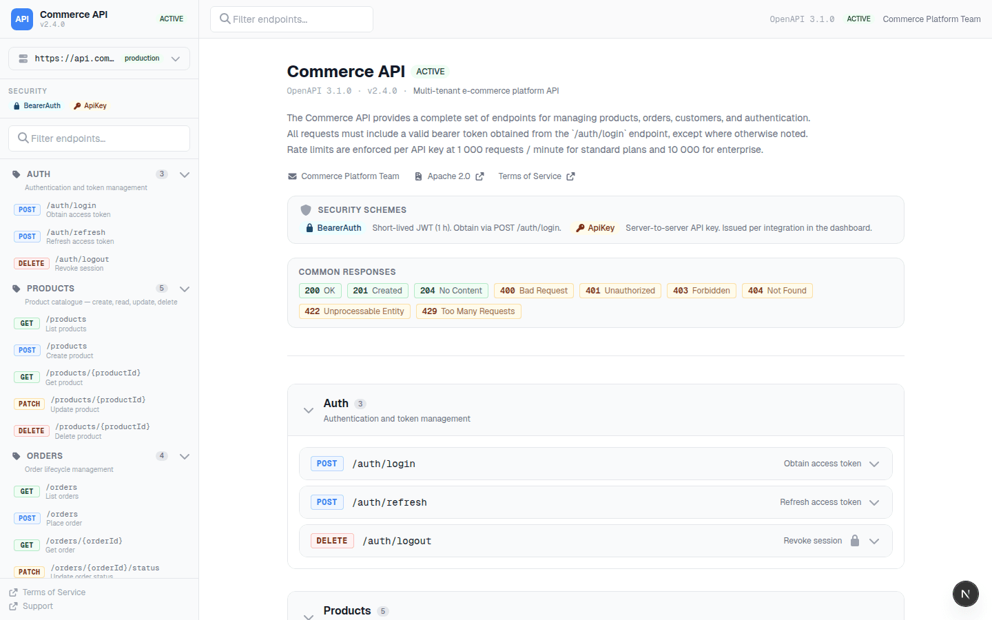Open Apache 2.0 license link

pos(448,176)
